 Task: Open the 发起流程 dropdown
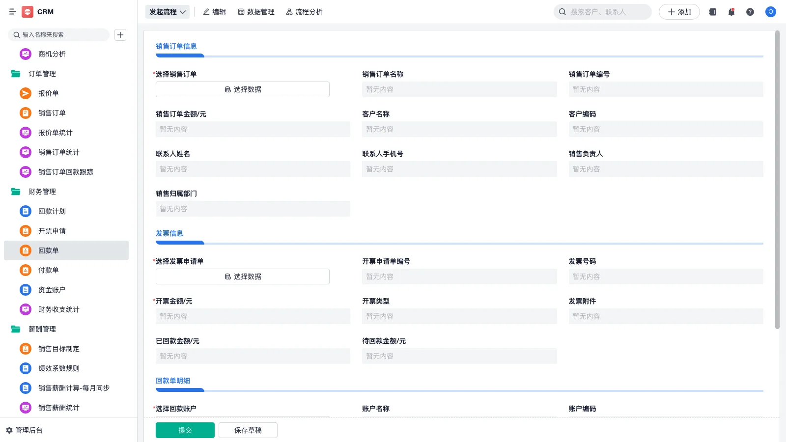[167, 12]
